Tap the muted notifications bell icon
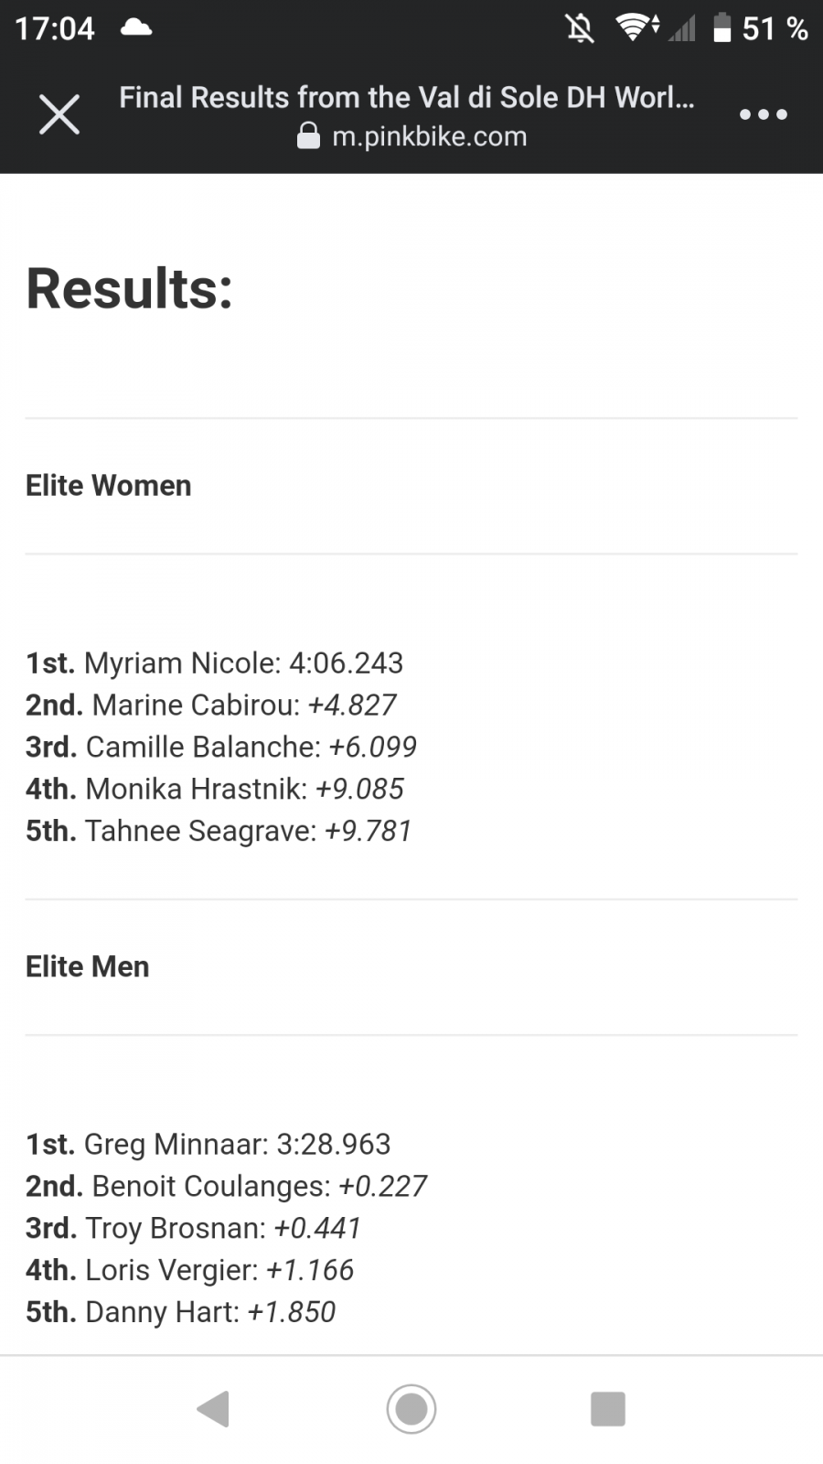823x1464 pixels. pyautogui.click(x=579, y=28)
